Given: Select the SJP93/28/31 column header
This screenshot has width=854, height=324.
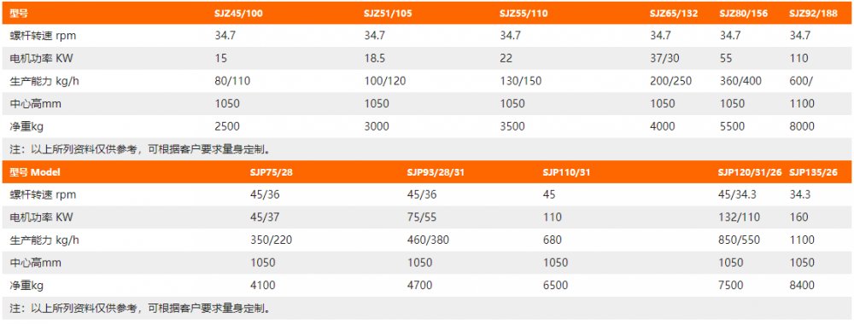Looking at the screenshot, I should [436, 172].
